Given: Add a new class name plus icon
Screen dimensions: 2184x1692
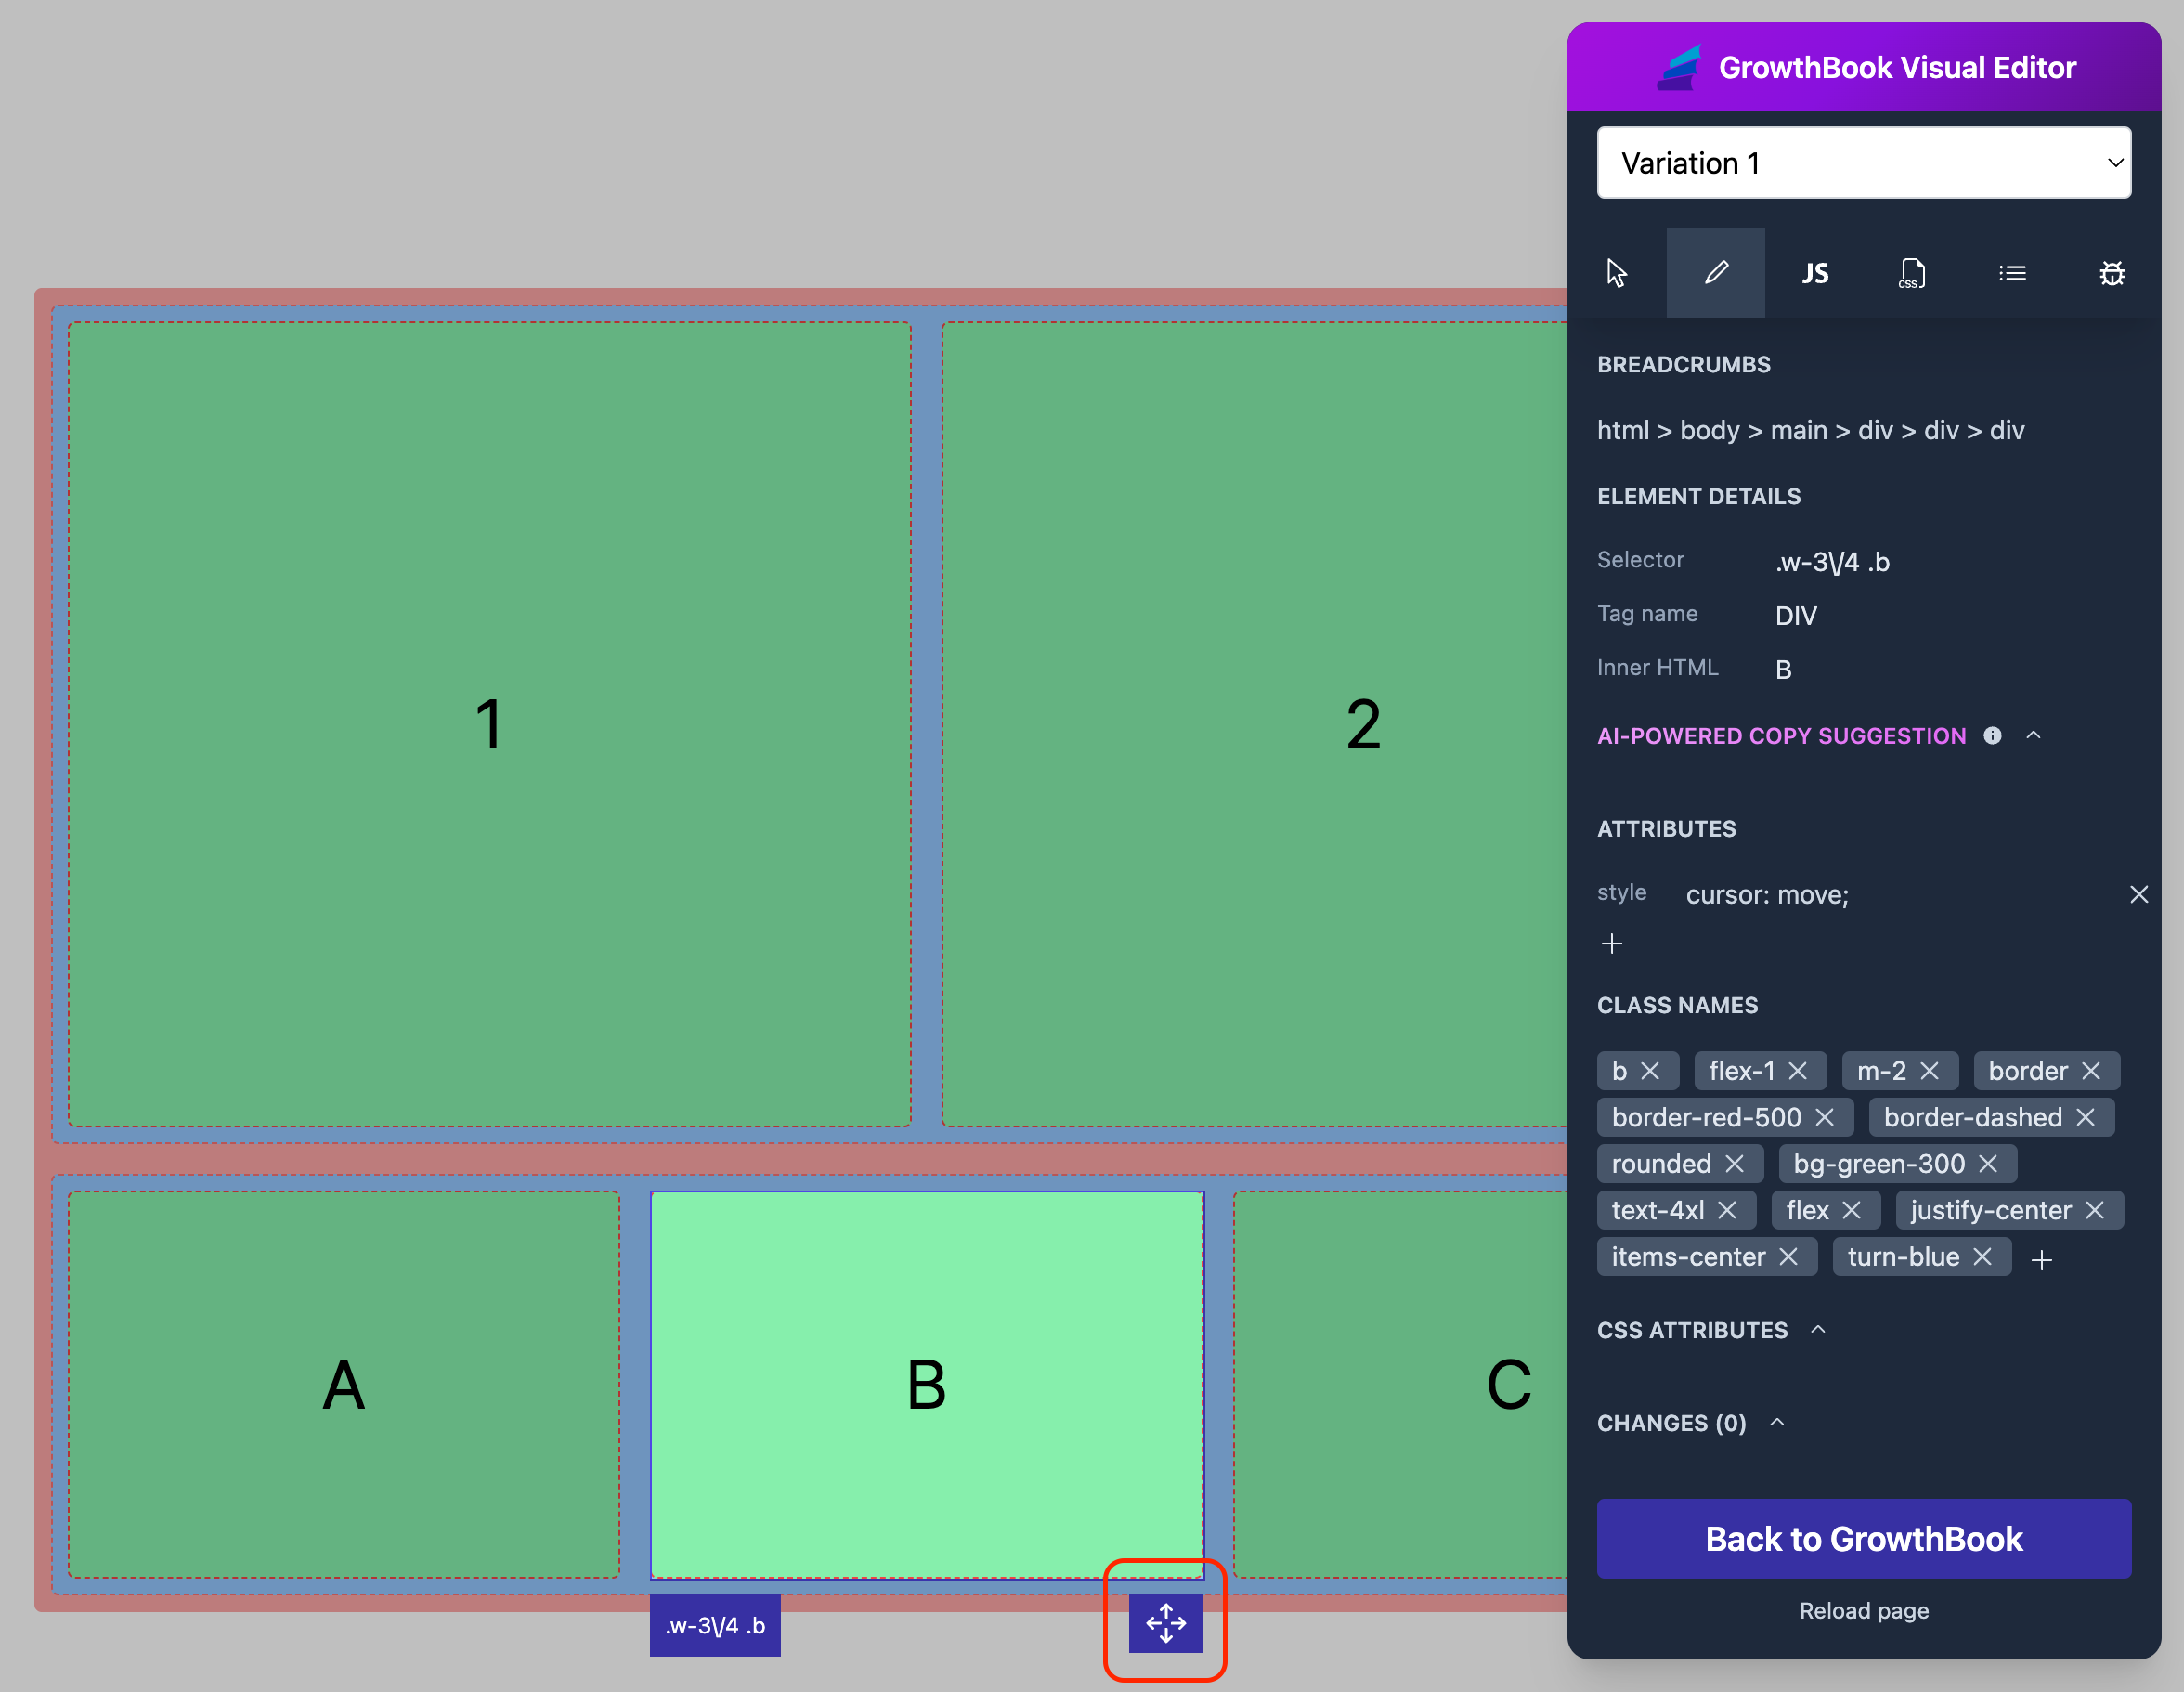Looking at the screenshot, I should tap(2042, 1260).
